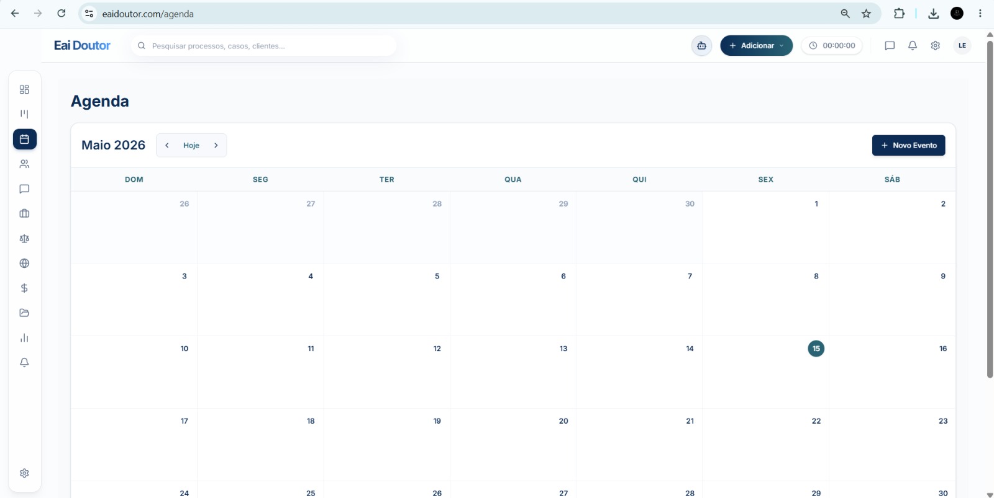Select day 16 in the calendar
994x498 pixels.
pyautogui.click(x=943, y=349)
